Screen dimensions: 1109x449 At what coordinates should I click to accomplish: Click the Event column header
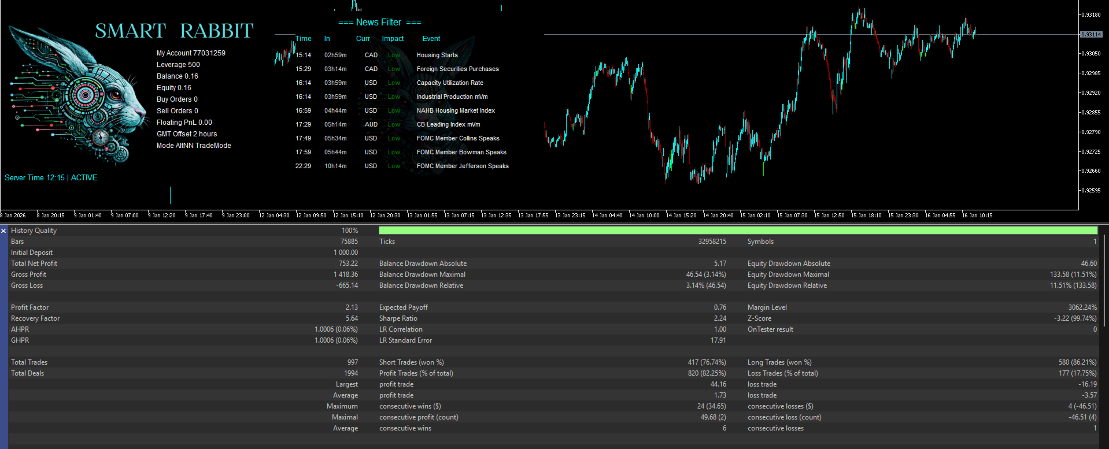[x=431, y=39]
